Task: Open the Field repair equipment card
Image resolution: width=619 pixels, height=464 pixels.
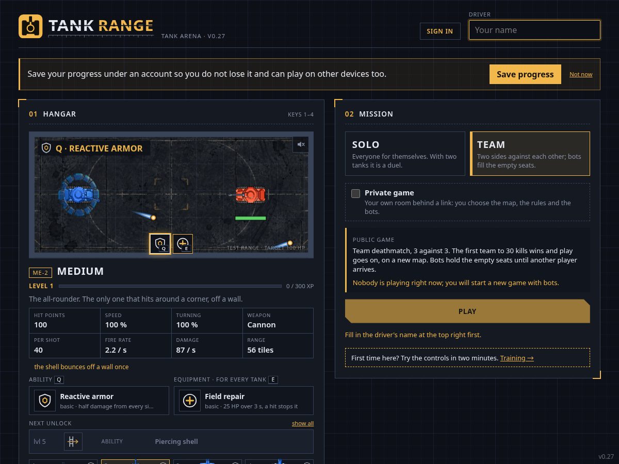Action: (x=243, y=401)
